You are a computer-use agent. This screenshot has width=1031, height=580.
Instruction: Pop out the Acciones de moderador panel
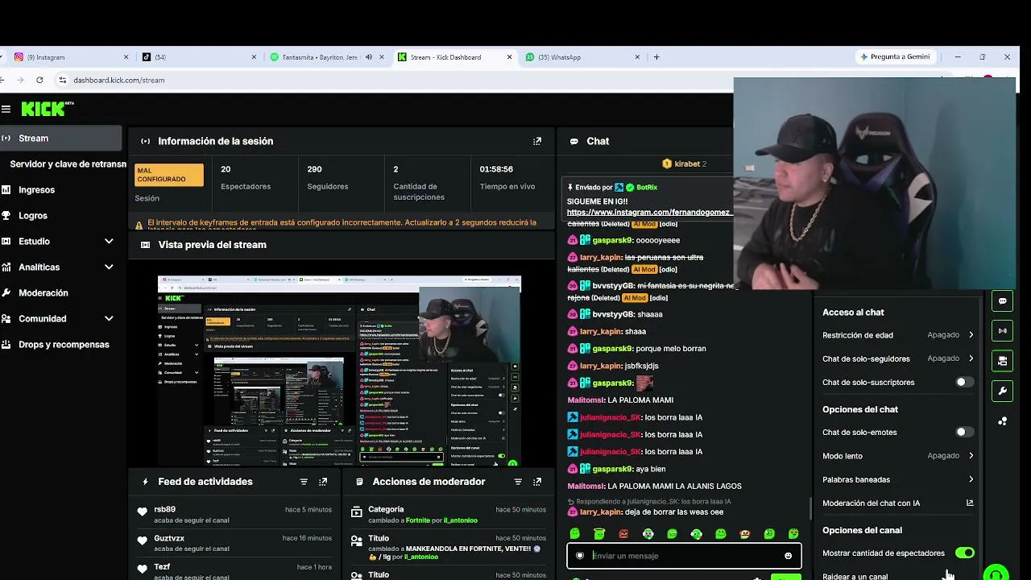[537, 482]
